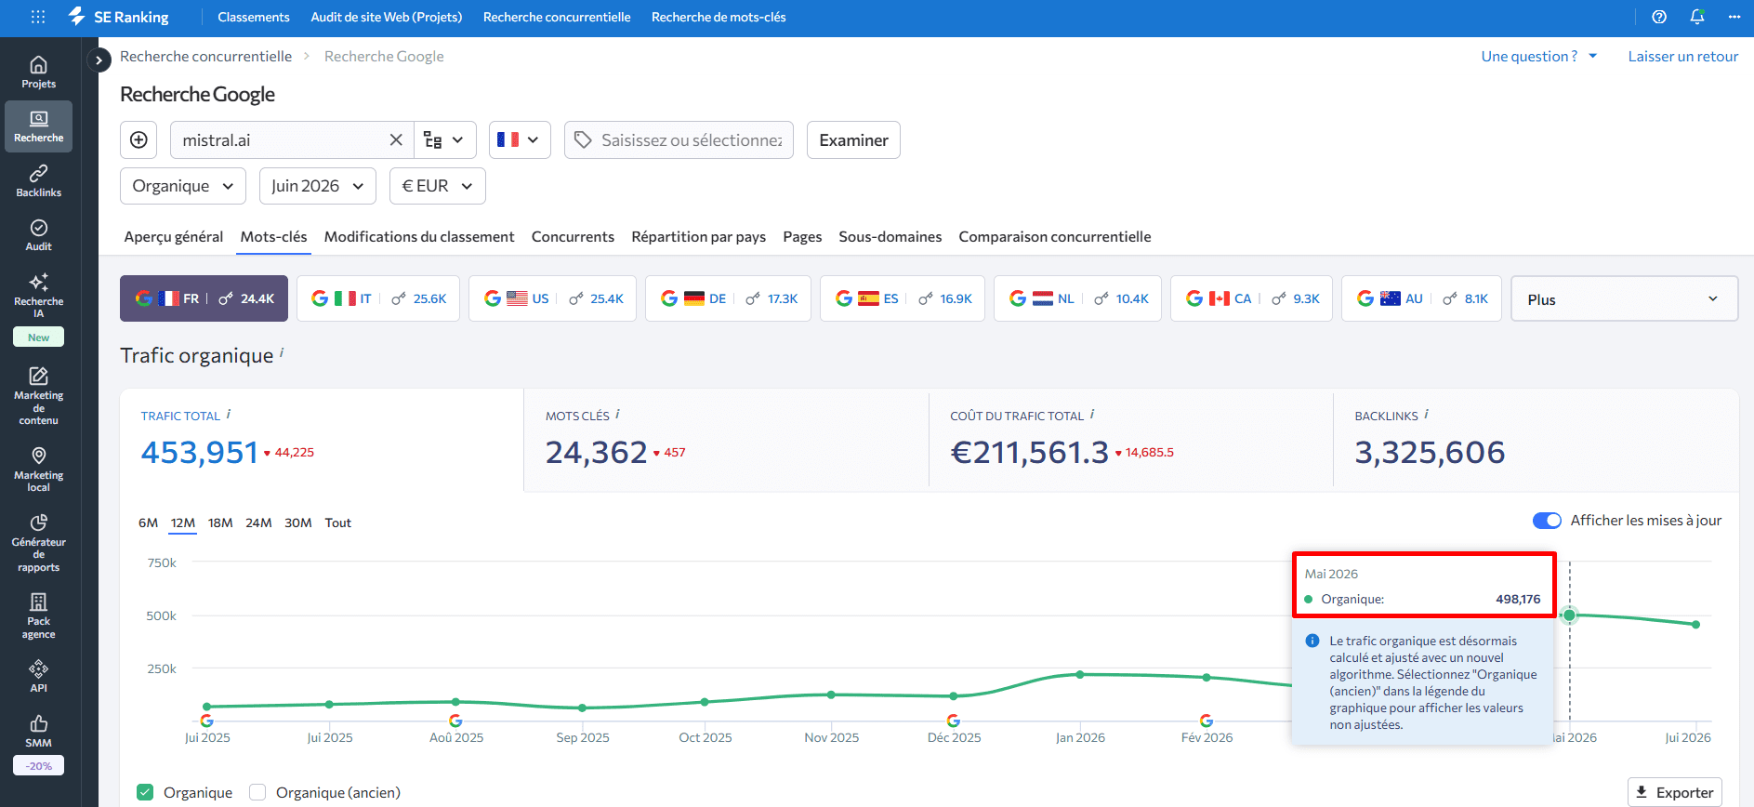The image size is (1754, 807).
Task: Uncheck the Organique legend checkbox
Action: click(x=145, y=792)
